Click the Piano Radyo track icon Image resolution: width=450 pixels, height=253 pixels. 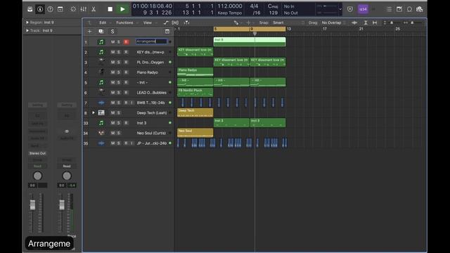pyautogui.click(x=101, y=72)
